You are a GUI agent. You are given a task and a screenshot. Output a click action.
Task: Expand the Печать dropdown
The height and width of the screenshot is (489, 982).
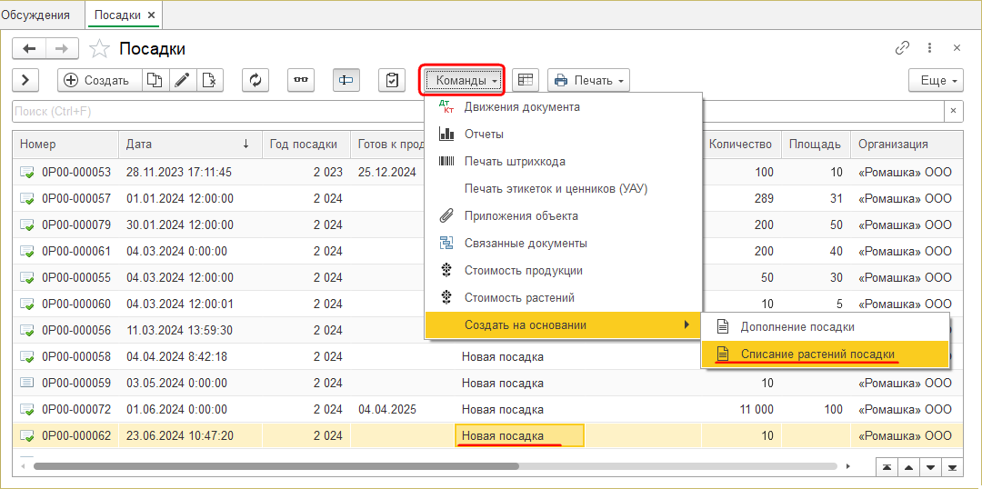pyautogui.click(x=589, y=80)
